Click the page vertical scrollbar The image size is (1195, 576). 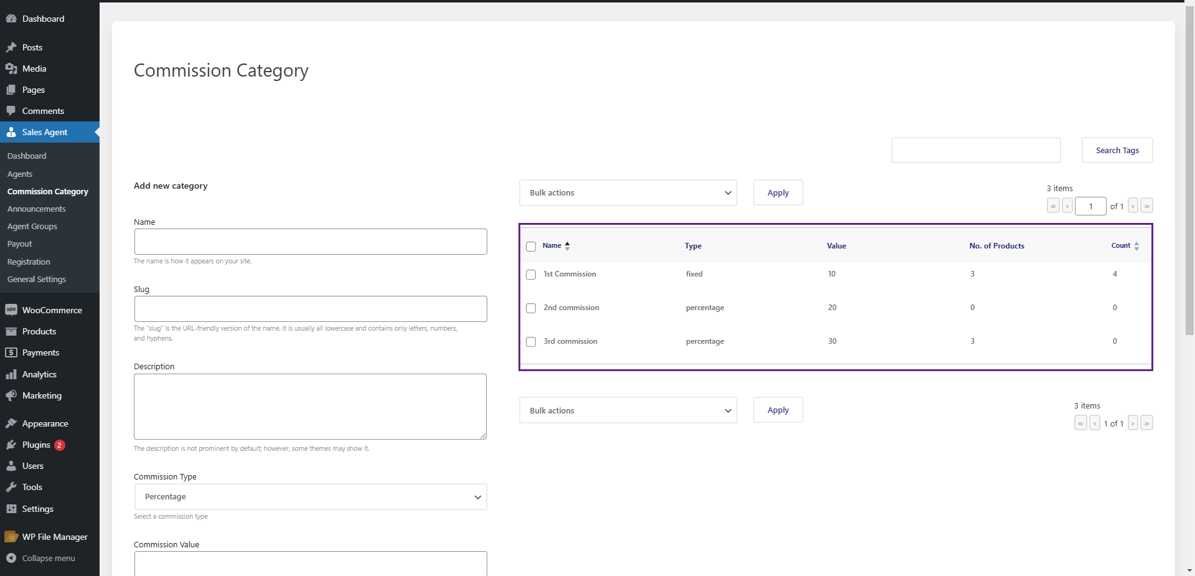(1189, 171)
